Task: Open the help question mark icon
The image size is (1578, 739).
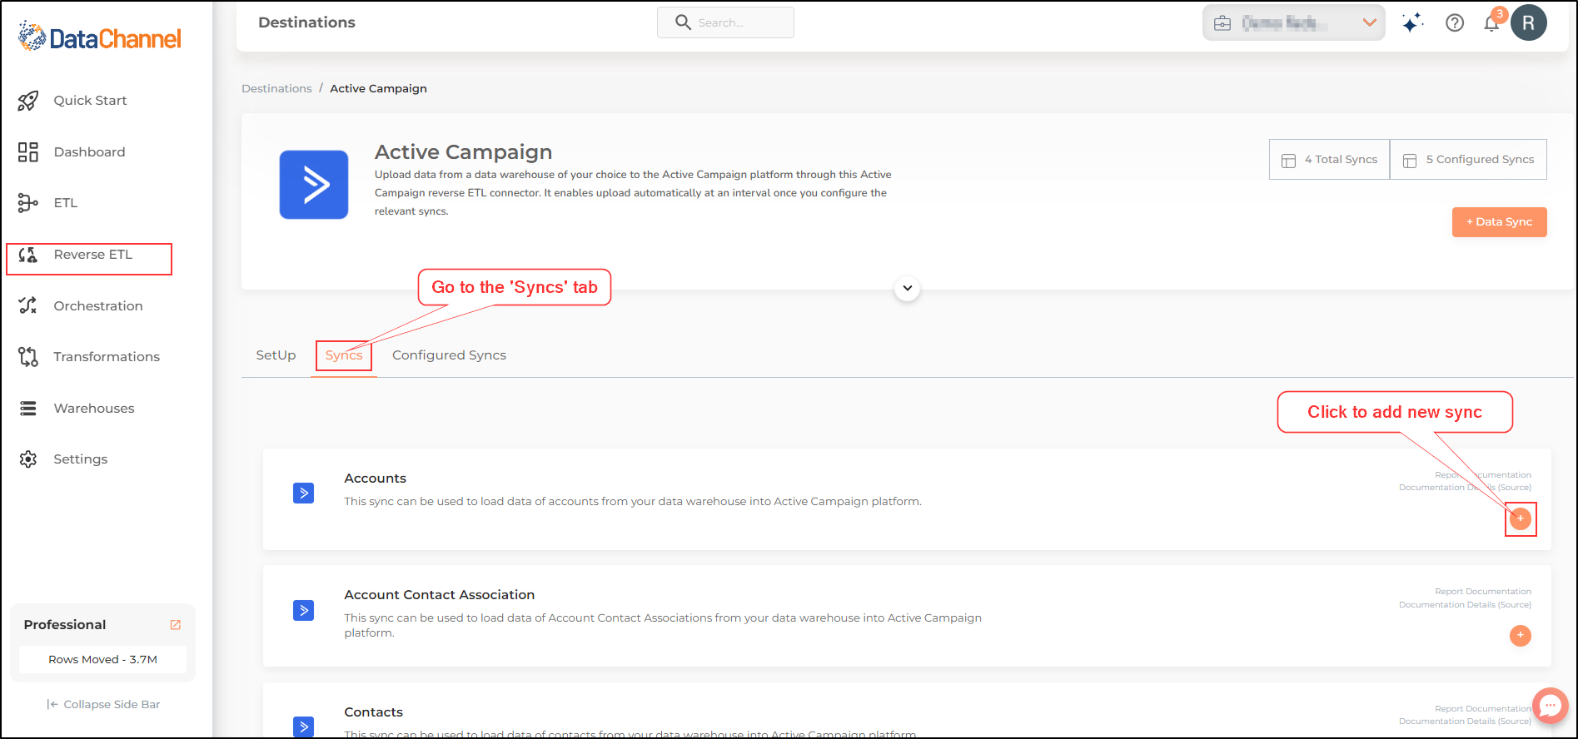Action: coord(1455,23)
